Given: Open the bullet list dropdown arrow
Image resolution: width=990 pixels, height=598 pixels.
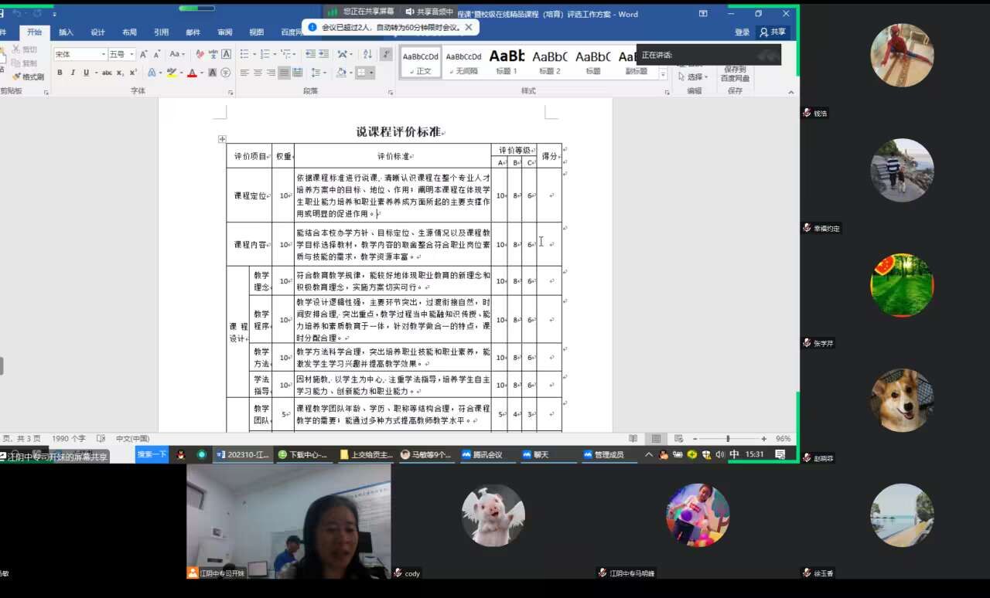Looking at the screenshot, I should click(253, 54).
